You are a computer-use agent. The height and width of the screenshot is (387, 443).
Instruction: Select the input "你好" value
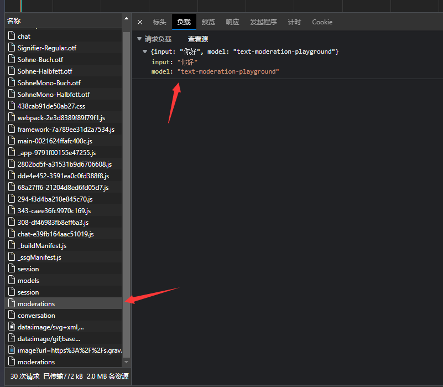pos(187,62)
